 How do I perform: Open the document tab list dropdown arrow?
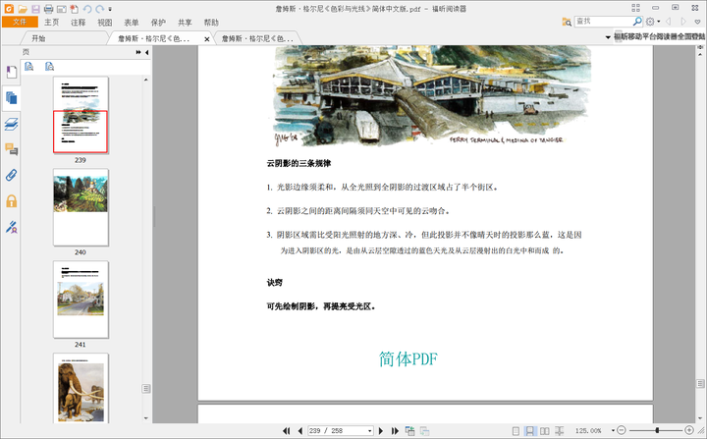[x=608, y=37]
